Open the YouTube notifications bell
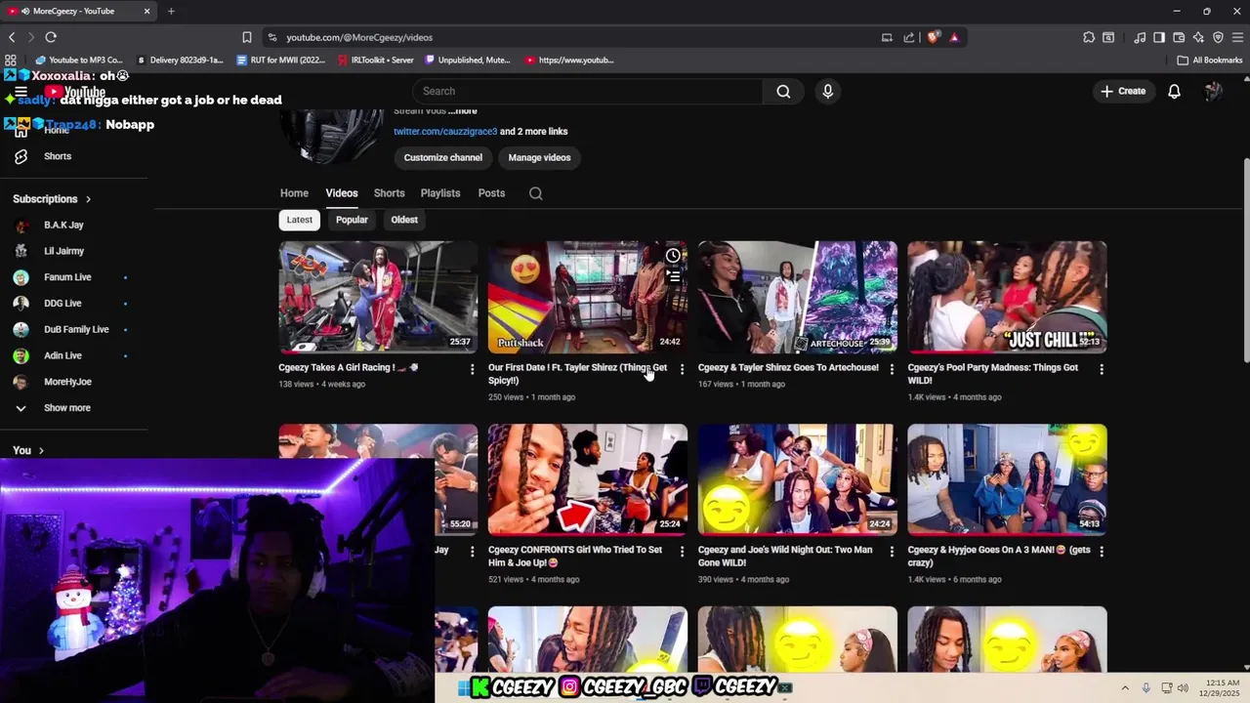The image size is (1250, 703). point(1175,91)
